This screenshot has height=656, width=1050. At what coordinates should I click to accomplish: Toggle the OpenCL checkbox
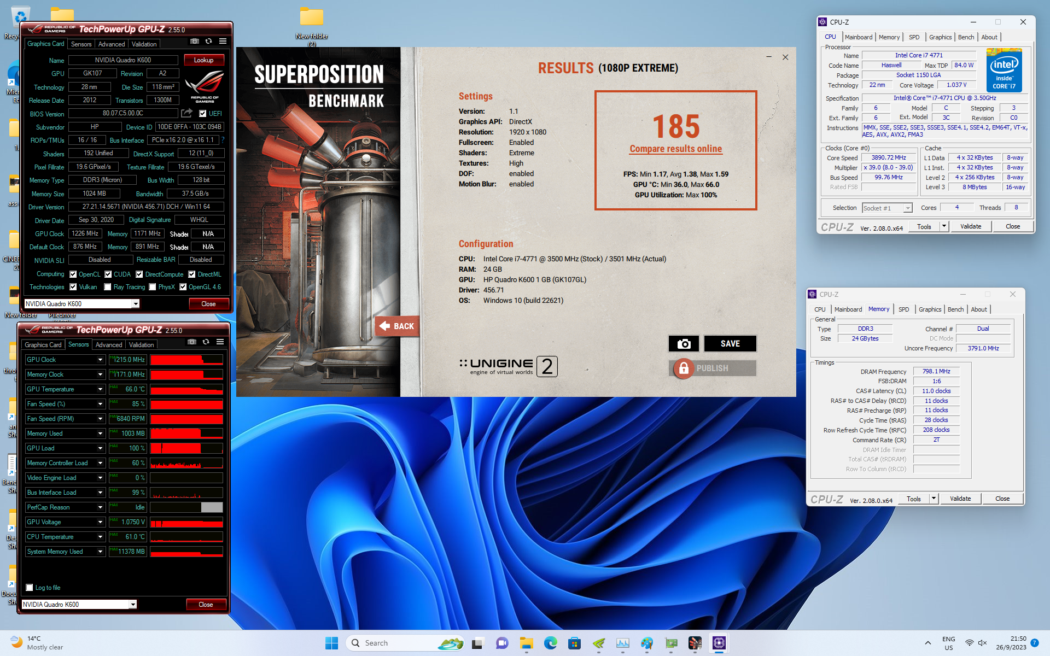coord(73,274)
